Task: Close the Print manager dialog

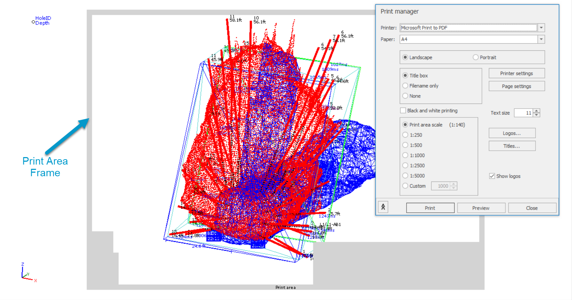Action: (532, 208)
